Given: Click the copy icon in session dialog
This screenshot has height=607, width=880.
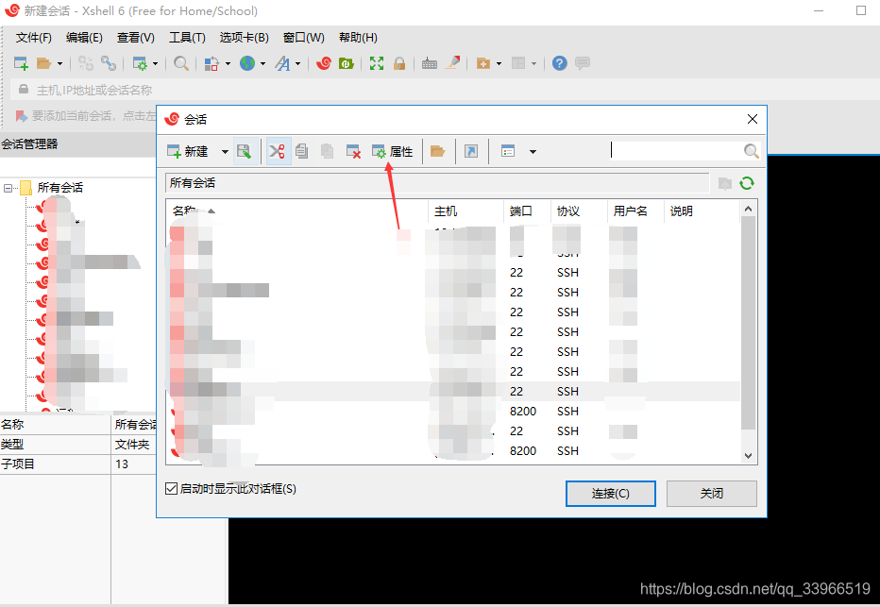Looking at the screenshot, I should tap(302, 151).
